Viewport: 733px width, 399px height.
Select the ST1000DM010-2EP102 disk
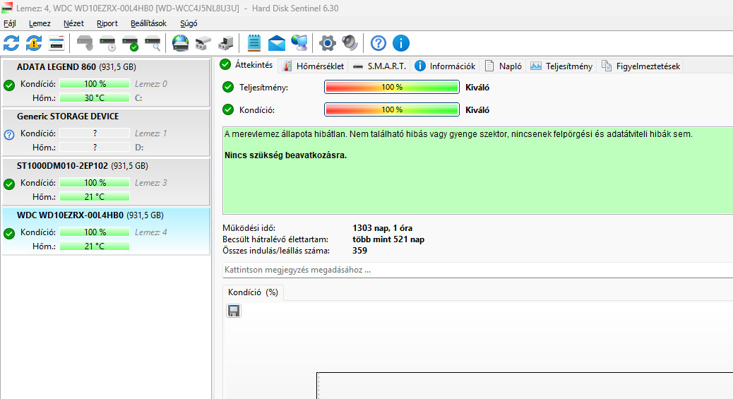[x=106, y=181]
